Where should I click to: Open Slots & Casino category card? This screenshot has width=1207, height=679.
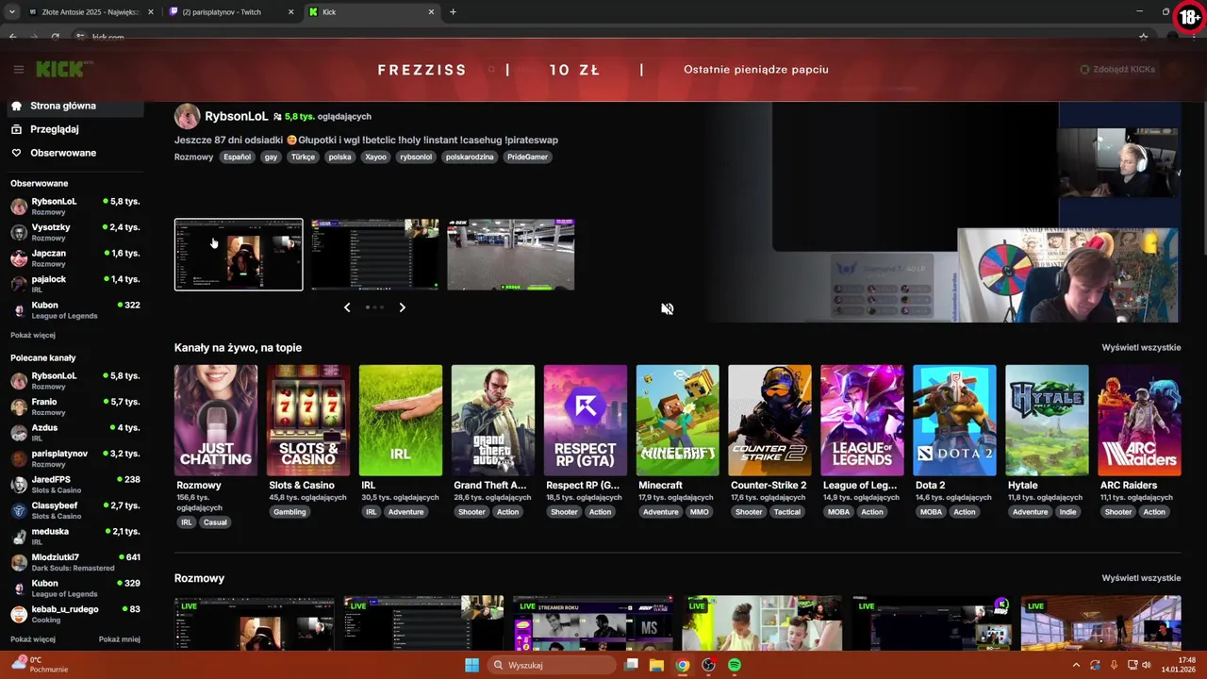point(308,421)
